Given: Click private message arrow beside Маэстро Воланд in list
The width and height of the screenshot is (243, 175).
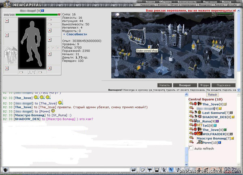Looking at the screenshot, I should click(191, 137).
